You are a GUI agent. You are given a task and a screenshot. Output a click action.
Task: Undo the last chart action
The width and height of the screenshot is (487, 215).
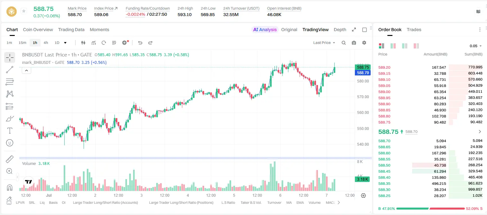pyautogui.click(x=140, y=43)
